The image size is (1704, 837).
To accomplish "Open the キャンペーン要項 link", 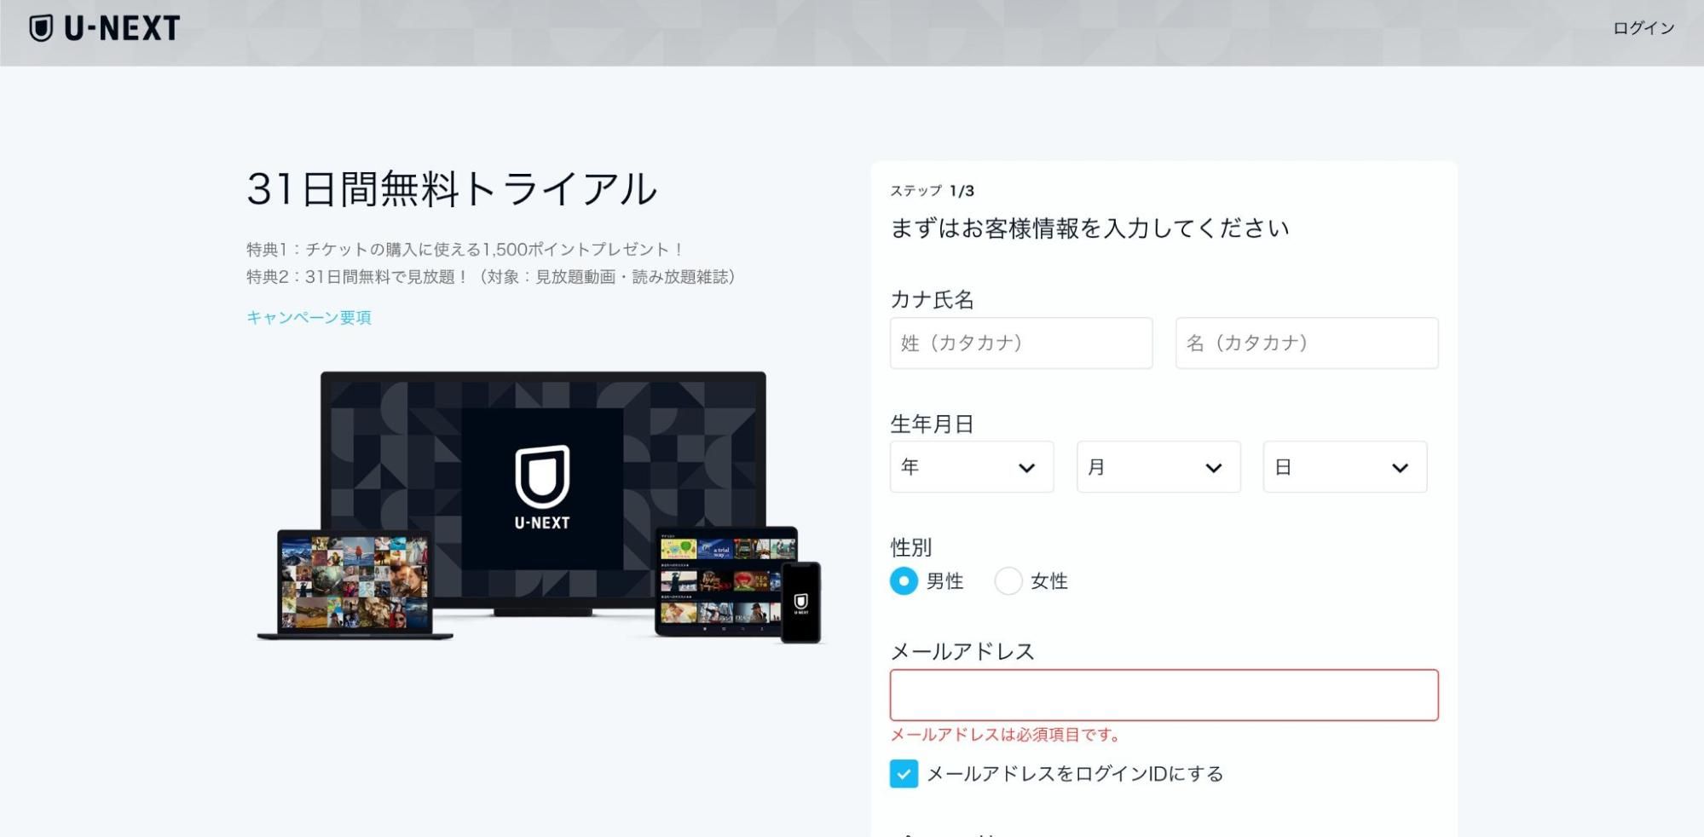I will pos(309,317).
